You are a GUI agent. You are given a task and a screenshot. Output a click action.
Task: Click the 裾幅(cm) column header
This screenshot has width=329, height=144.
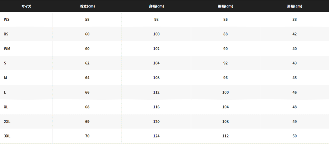pyautogui.click(x=225, y=6)
